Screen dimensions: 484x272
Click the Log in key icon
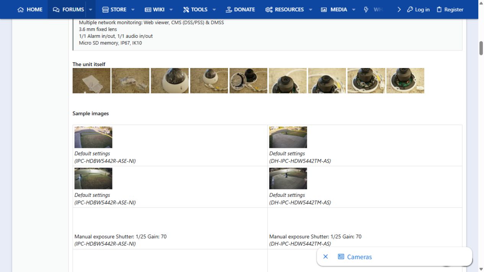[x=410, y=10]
